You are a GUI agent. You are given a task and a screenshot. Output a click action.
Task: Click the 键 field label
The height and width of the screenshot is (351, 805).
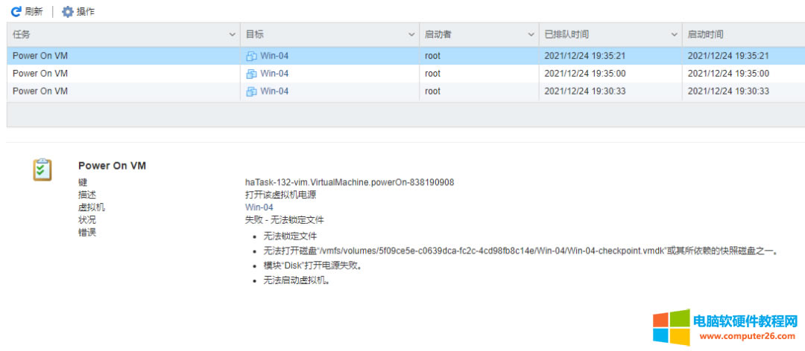(x=83, y=182)
